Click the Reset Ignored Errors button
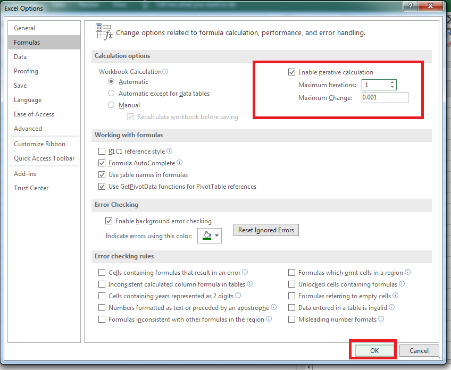Screen dimensions: 451x370 (x=266, y=230)
